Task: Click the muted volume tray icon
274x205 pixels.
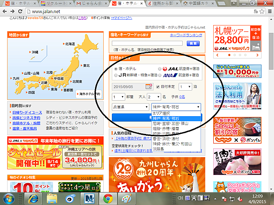Action: [x=240, y=199]
